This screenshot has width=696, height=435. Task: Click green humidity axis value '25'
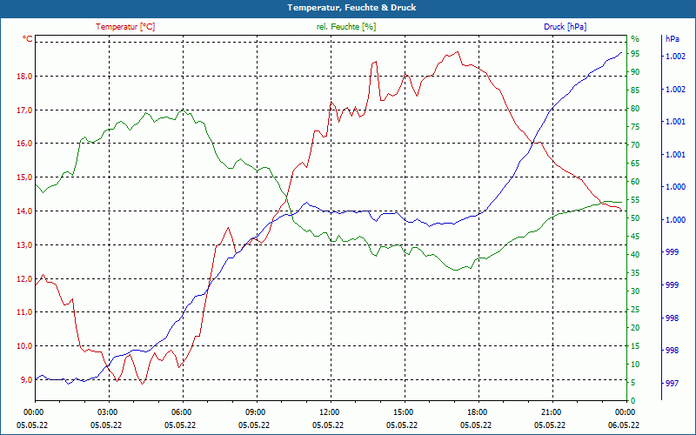pyautogui.click(x=635, y=310)
